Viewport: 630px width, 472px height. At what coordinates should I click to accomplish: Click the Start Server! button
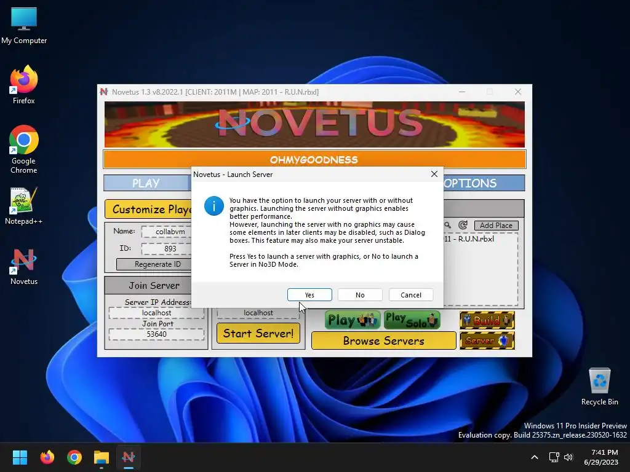(258, 333)
